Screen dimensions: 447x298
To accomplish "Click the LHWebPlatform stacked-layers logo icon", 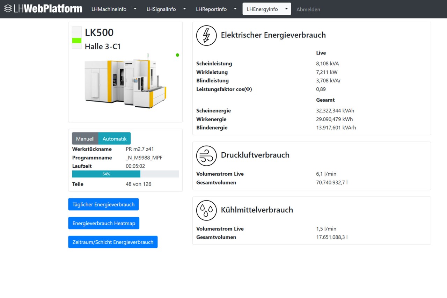I will click(8, 9).
